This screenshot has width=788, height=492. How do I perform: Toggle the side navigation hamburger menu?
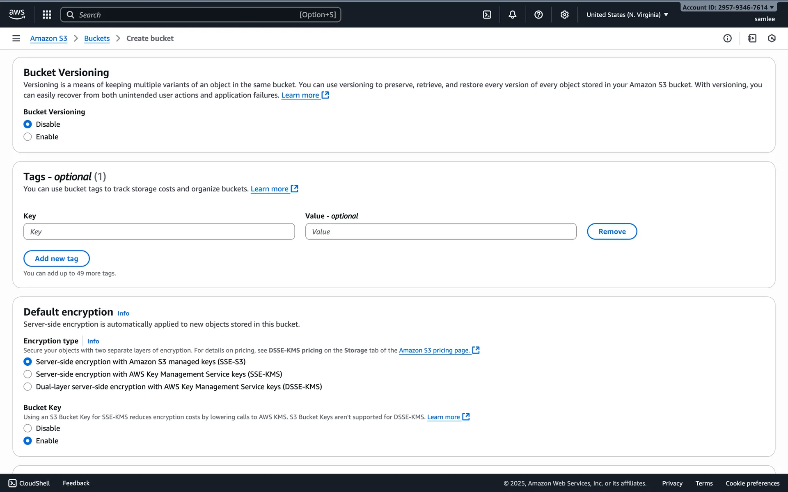click(x=16, y=38)
